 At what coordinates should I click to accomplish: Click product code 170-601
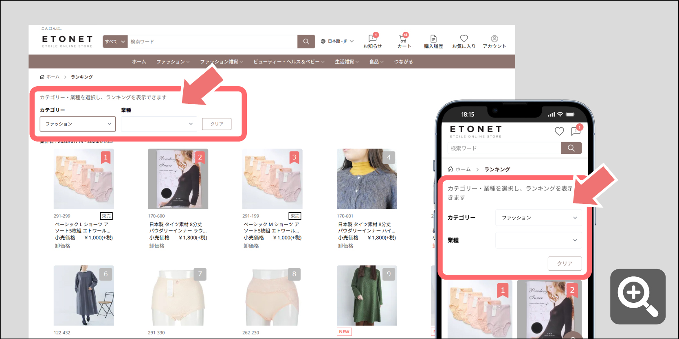pos(345,216)
